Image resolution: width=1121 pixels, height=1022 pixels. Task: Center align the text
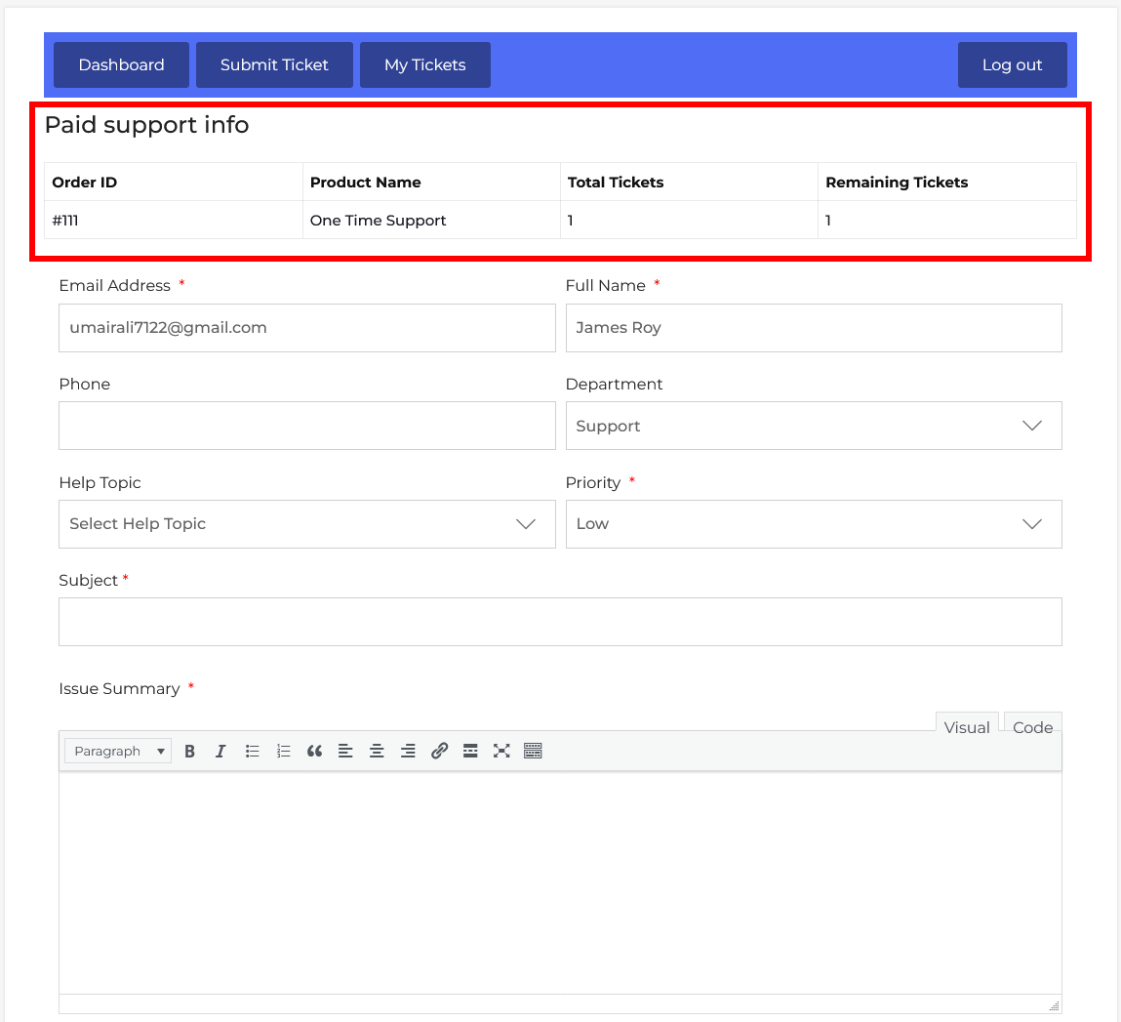[x=377, y=751]
